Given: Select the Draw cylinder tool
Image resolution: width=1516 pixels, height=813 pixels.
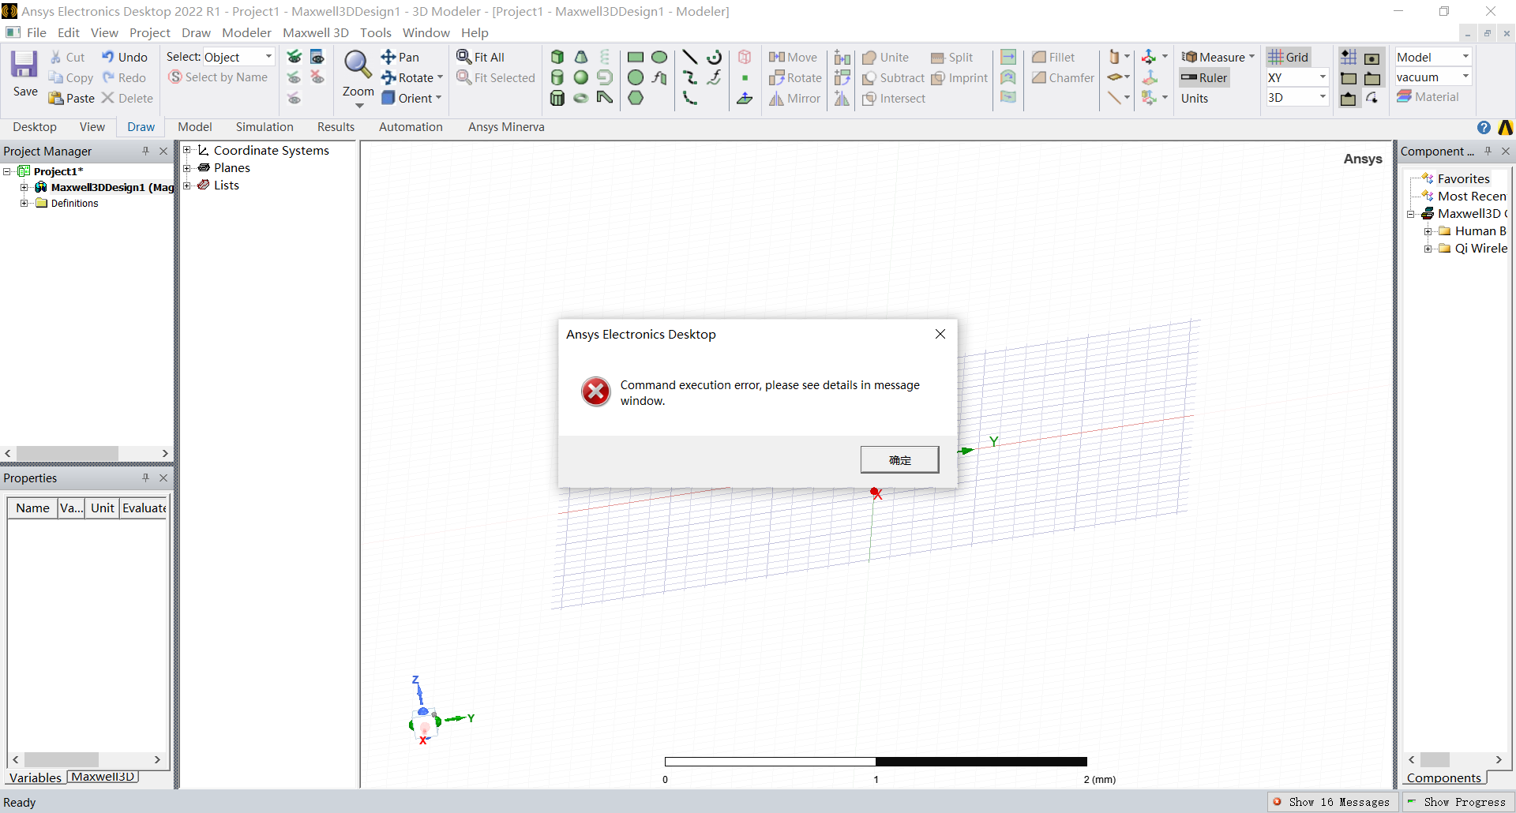Looking at the screenshot, I should tap(557, 77).
